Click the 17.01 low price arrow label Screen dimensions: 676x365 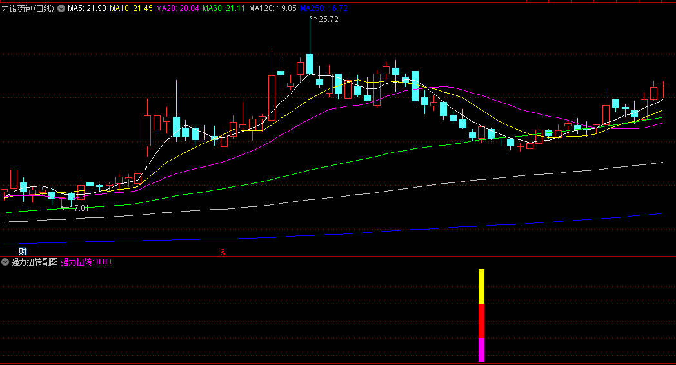click(78, 208)
